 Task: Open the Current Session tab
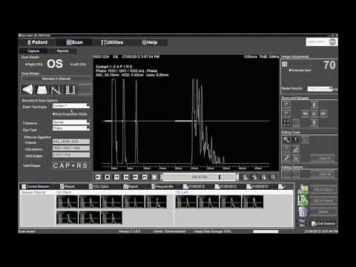point(36,187)
